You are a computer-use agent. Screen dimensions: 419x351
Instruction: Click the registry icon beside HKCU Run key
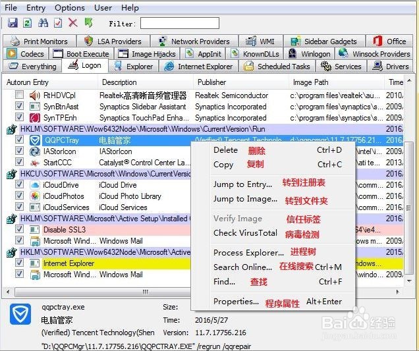tap(11, 174)
